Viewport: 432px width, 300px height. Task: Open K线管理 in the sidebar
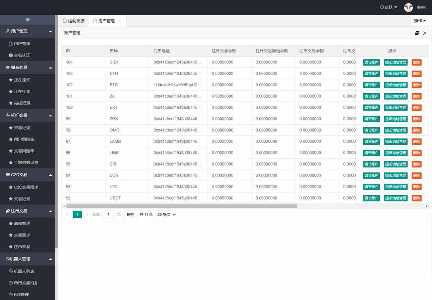pyautogui.click(x=21, y=295)
